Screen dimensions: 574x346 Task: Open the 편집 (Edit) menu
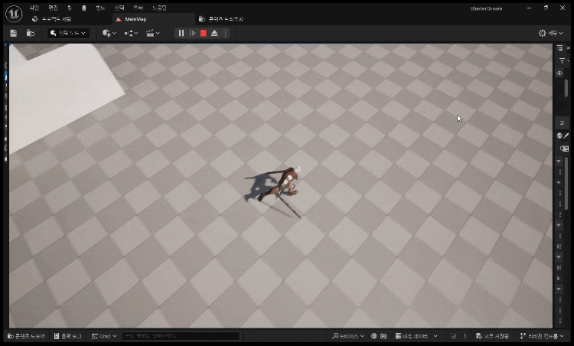(53, 8)
